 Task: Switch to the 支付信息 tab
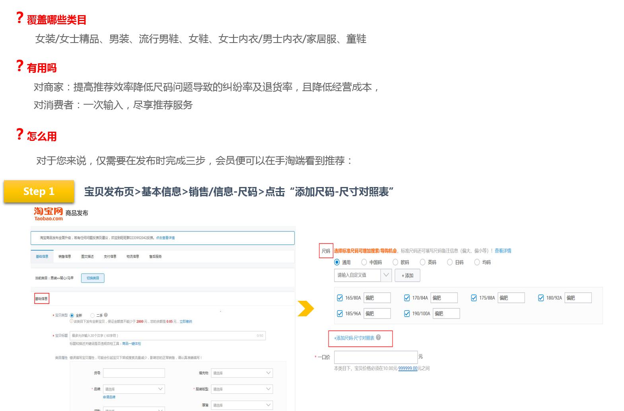[110, 257]
